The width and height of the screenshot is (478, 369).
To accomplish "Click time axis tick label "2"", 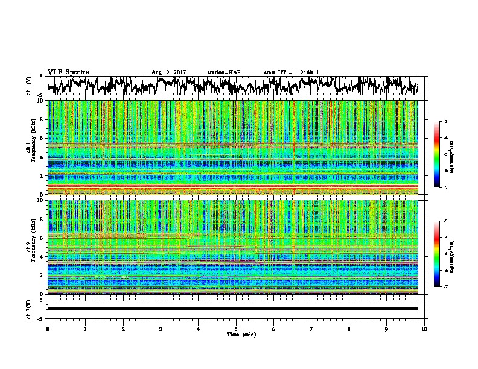I will tap(123, 329).
